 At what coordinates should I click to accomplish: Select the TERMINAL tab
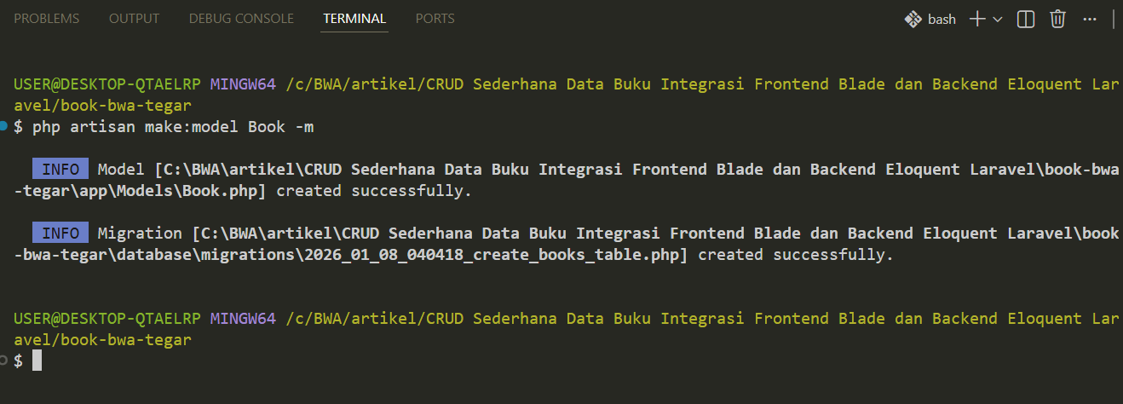click(354, 18)
